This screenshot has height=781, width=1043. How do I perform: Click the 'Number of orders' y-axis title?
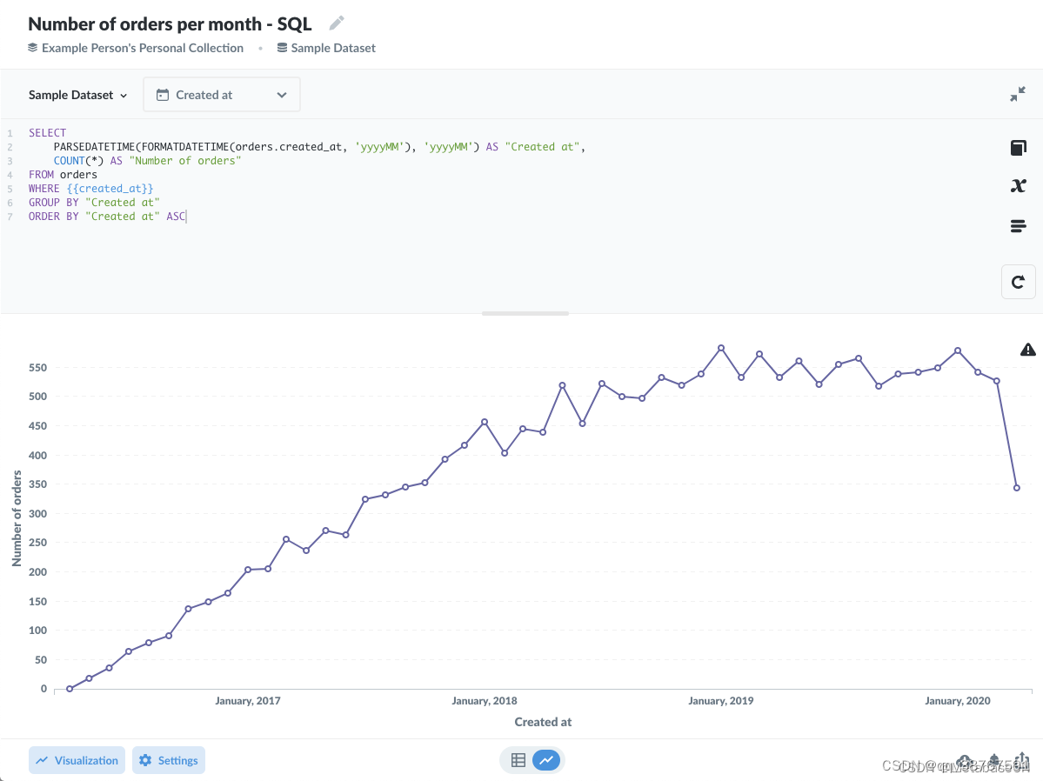click(17, 518)
